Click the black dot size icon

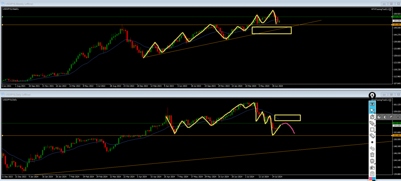click(x=372, y=142)
